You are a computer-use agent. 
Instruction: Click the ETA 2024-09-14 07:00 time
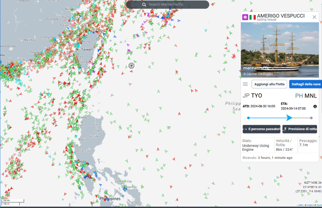click(293, 106)
